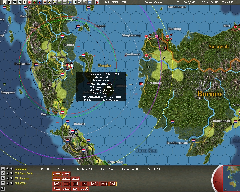Select the second task force ship button
240x192 pixels.
(66, 179)
